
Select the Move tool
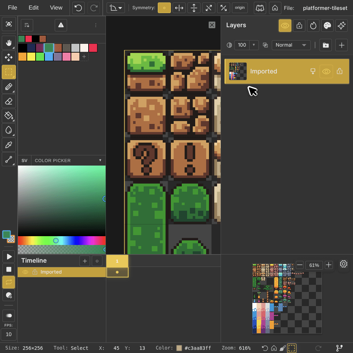pos(9,57)
